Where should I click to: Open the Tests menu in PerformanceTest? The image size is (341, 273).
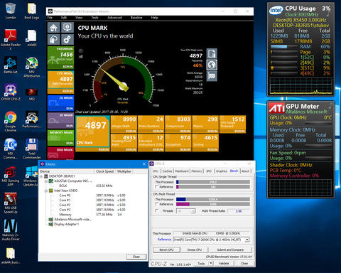[x=94, y=18]
